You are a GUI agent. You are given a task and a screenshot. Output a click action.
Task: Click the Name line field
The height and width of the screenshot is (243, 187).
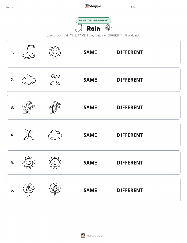coord(43,7)
